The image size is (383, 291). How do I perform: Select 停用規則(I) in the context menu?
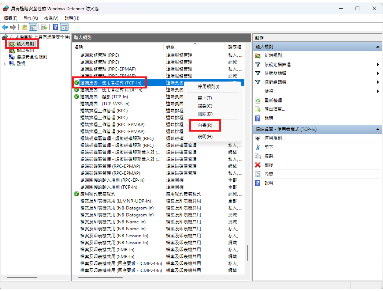[208, 87]
